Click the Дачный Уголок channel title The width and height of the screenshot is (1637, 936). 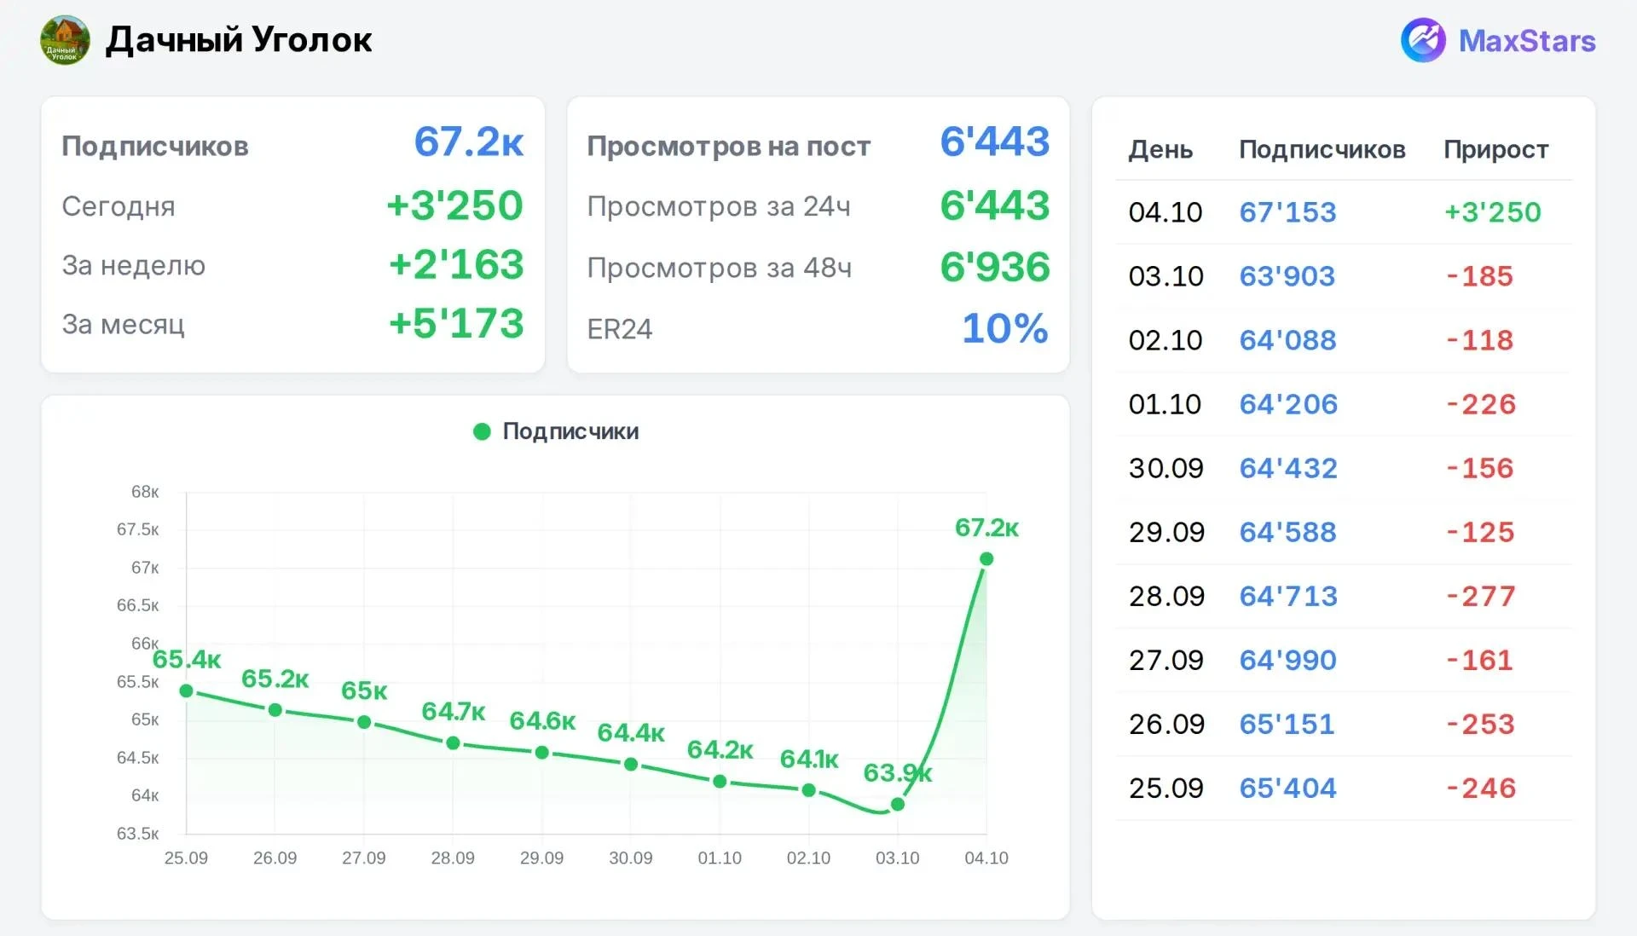point(239,40)
